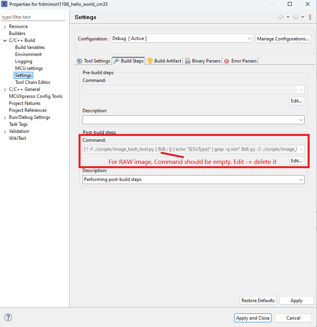Open the Configuration dropdown
This screenshot has width=317, height=327.
click(249, 38)
